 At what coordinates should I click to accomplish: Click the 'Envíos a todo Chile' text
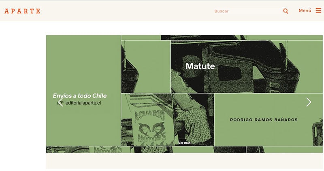80,96
